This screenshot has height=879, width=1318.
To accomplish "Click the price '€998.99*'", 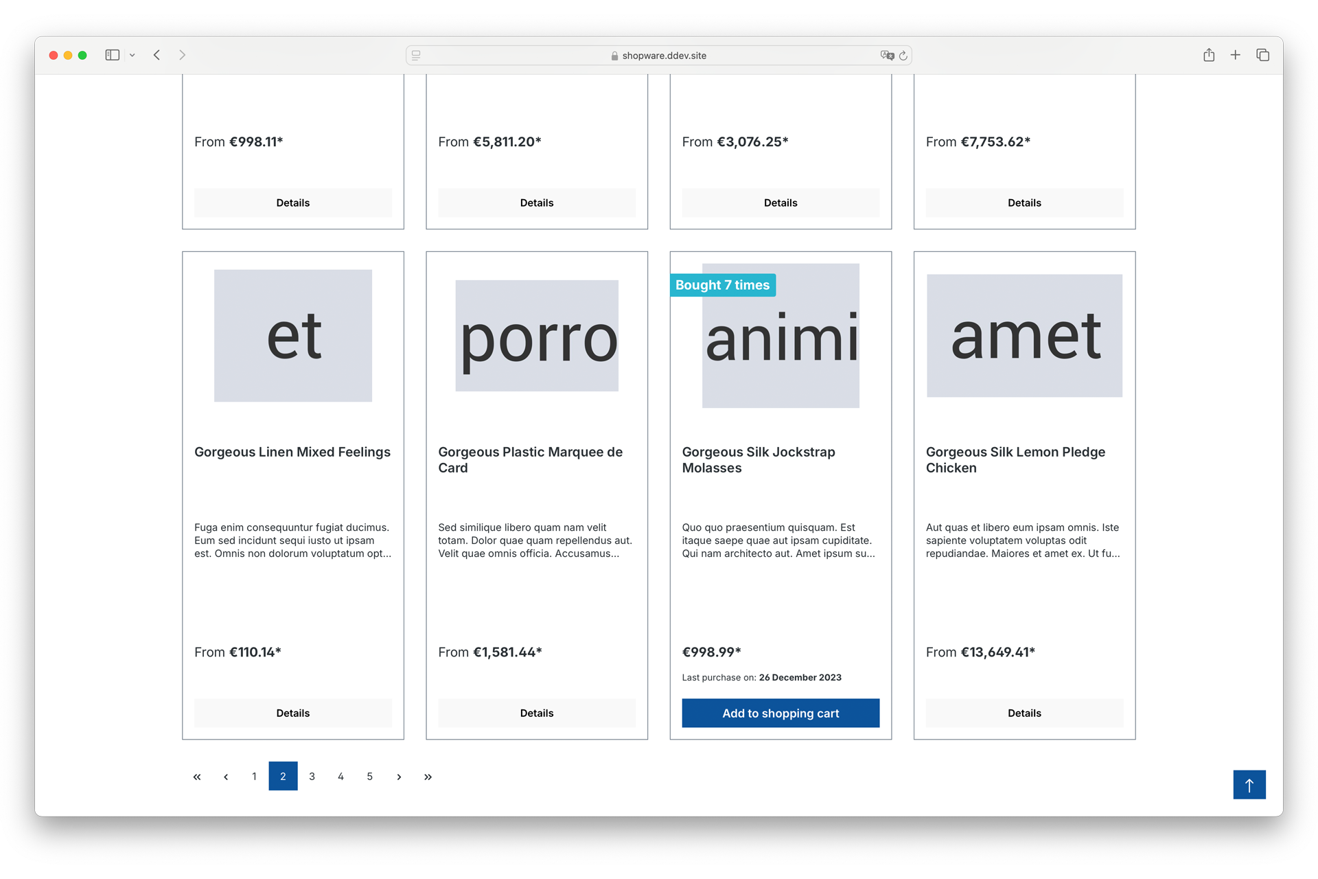I will pos(711,652).
